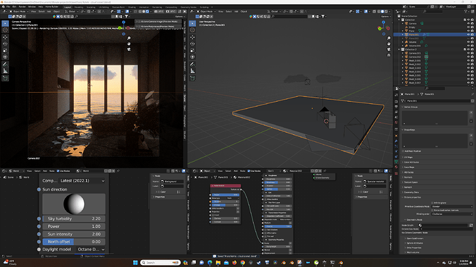Select the Move tool in camera viewport
This screenshot has height=267, width=476.
pos(5,37)
